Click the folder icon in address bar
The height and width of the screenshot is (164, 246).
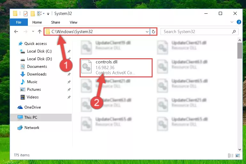pyautogui.click(x=48, y=32)
